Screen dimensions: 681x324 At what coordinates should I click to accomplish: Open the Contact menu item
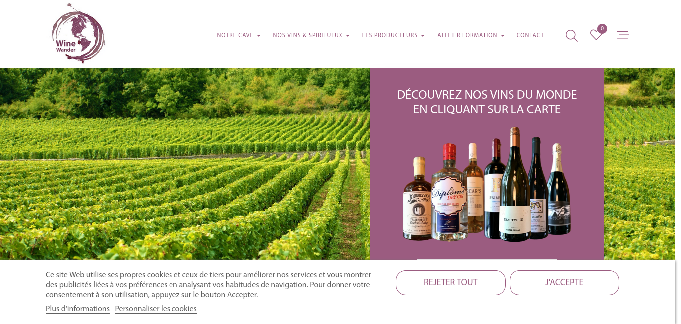(530, 35)
